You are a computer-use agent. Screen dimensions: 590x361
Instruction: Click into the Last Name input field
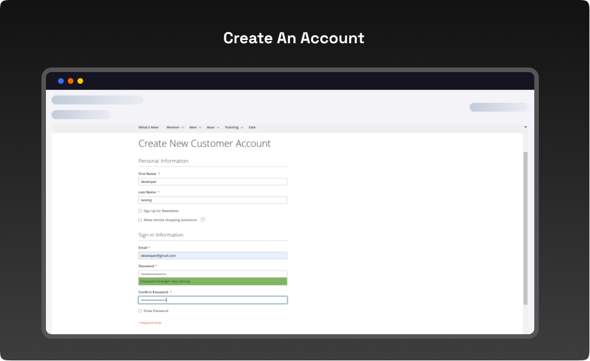point(213,200)
